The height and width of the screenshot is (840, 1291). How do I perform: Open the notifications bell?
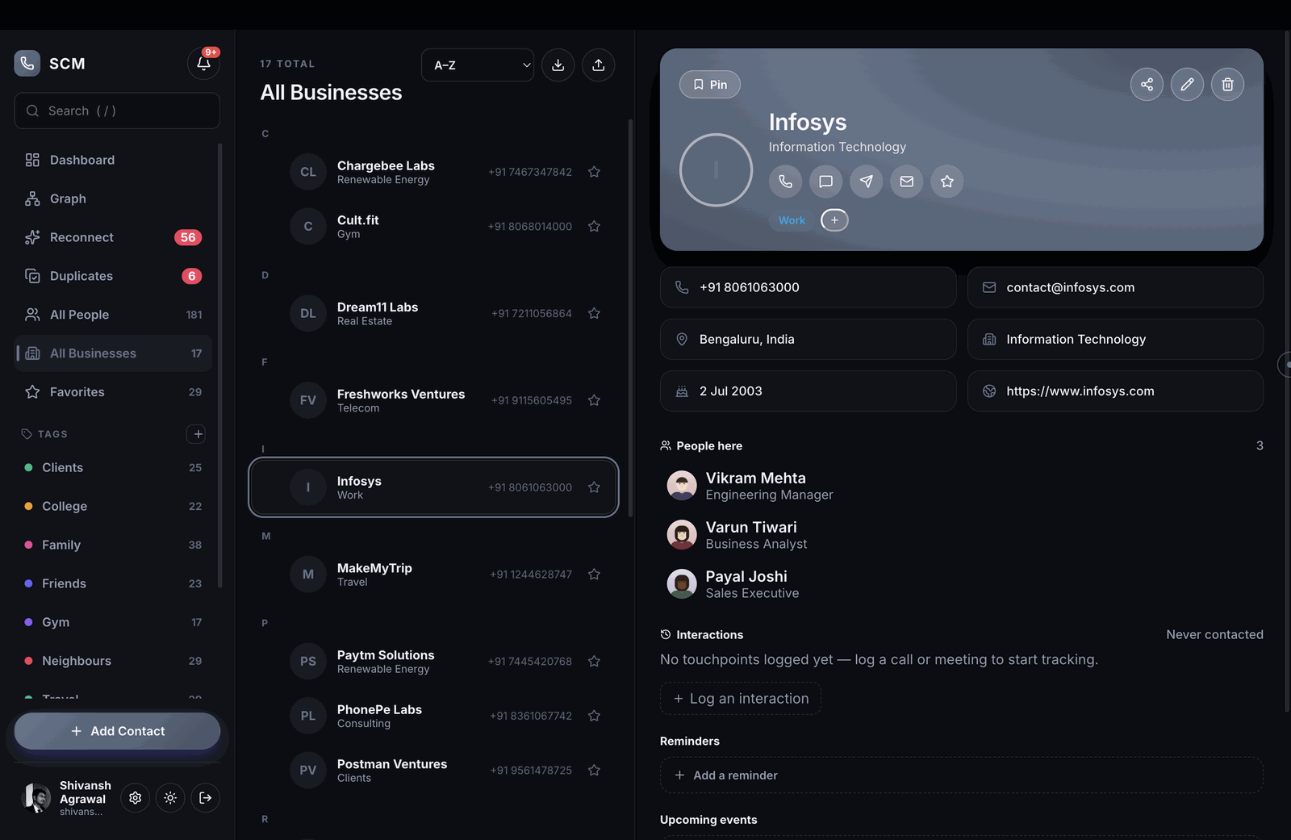click(203, 63)
